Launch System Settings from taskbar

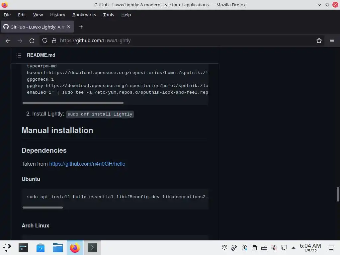click(x=23, y=248)
